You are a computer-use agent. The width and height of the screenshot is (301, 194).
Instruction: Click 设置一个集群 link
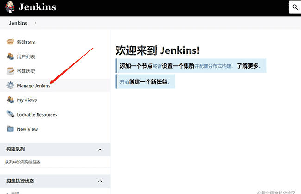(x=178, y=66)
